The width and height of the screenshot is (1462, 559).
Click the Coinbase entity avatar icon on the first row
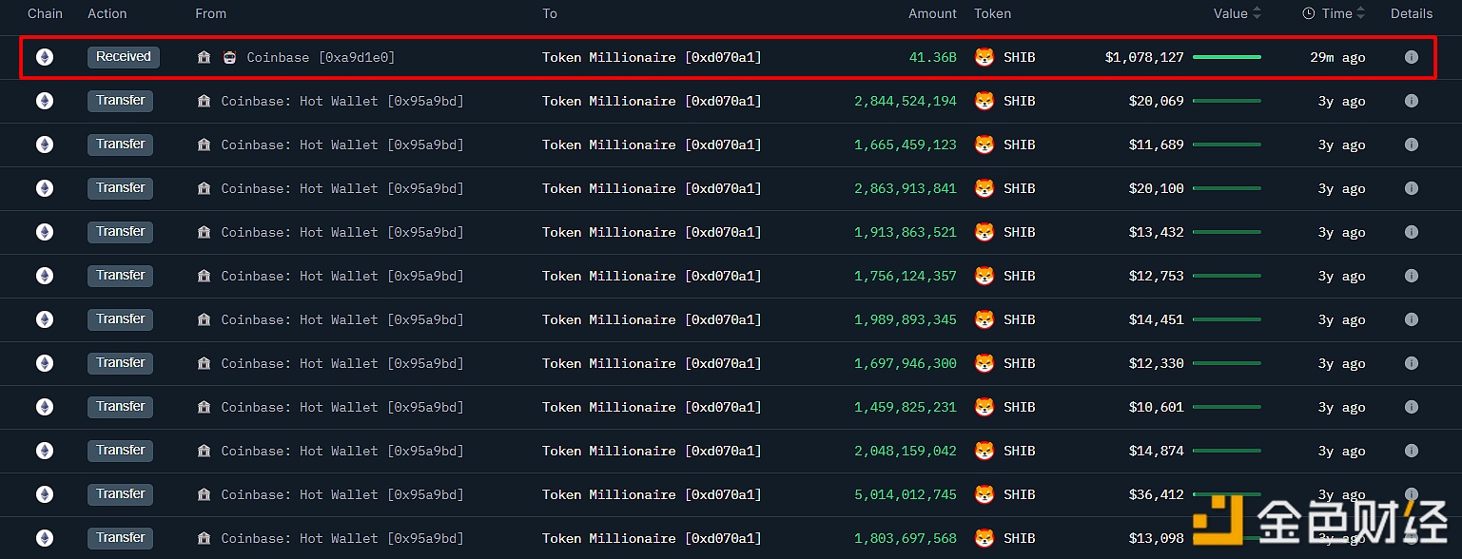229,57
